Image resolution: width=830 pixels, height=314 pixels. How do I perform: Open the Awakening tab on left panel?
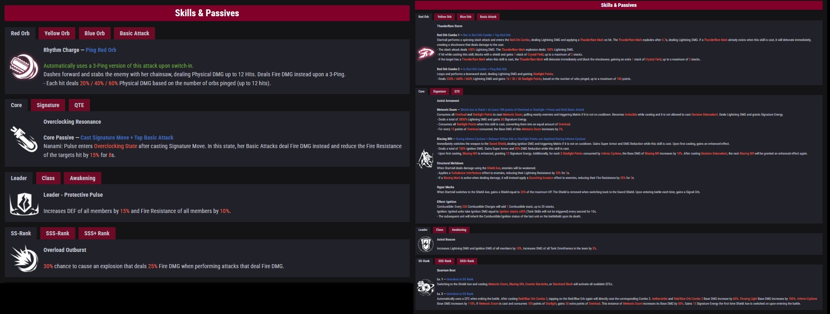click(83, 178)
